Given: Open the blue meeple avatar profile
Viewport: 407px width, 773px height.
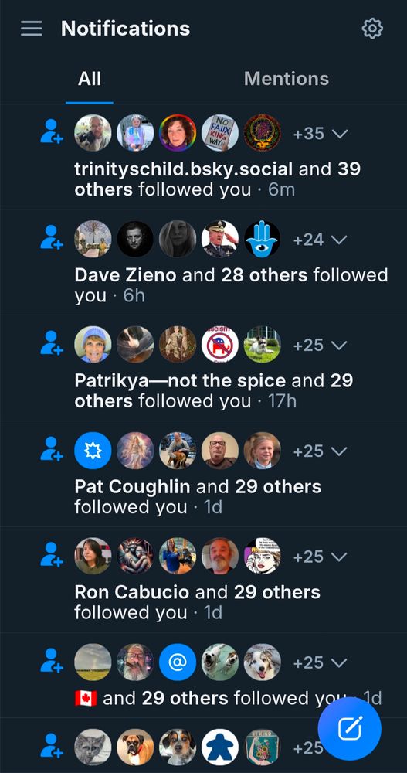Looking at the screenshot, I should tap(220, 747).
